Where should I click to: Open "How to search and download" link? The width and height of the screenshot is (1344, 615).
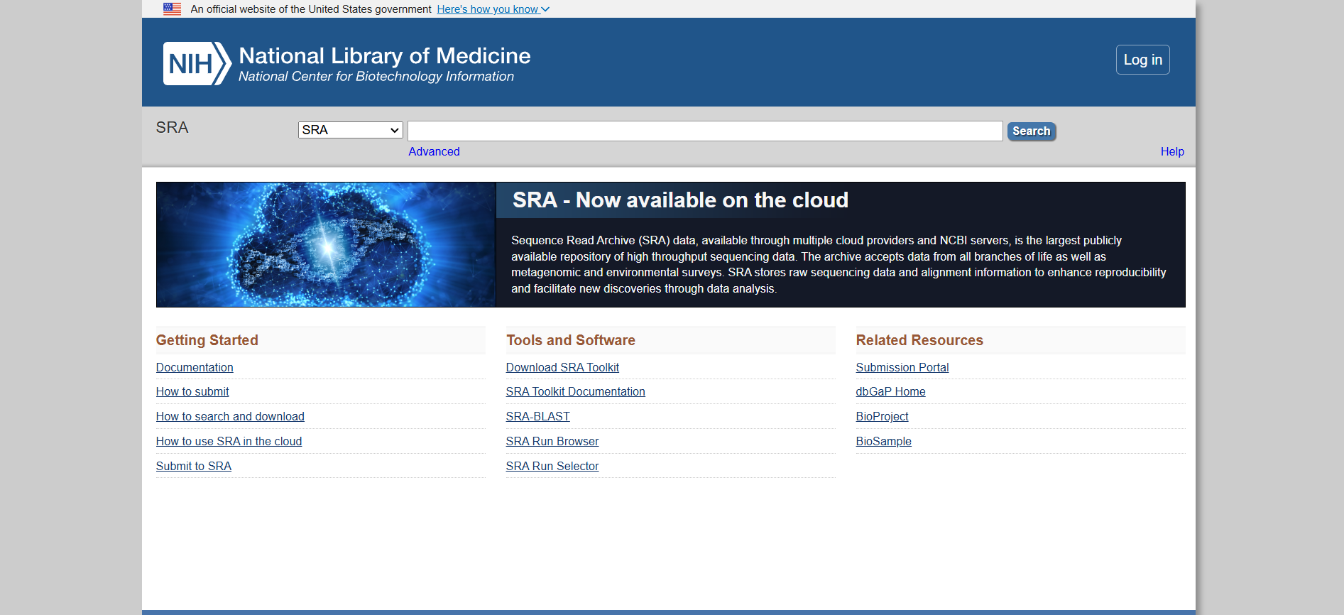click(x=230, y=416)
